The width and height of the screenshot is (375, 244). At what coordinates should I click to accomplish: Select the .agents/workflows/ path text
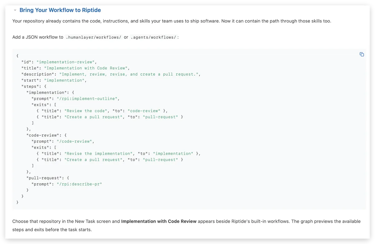[154, 37]
